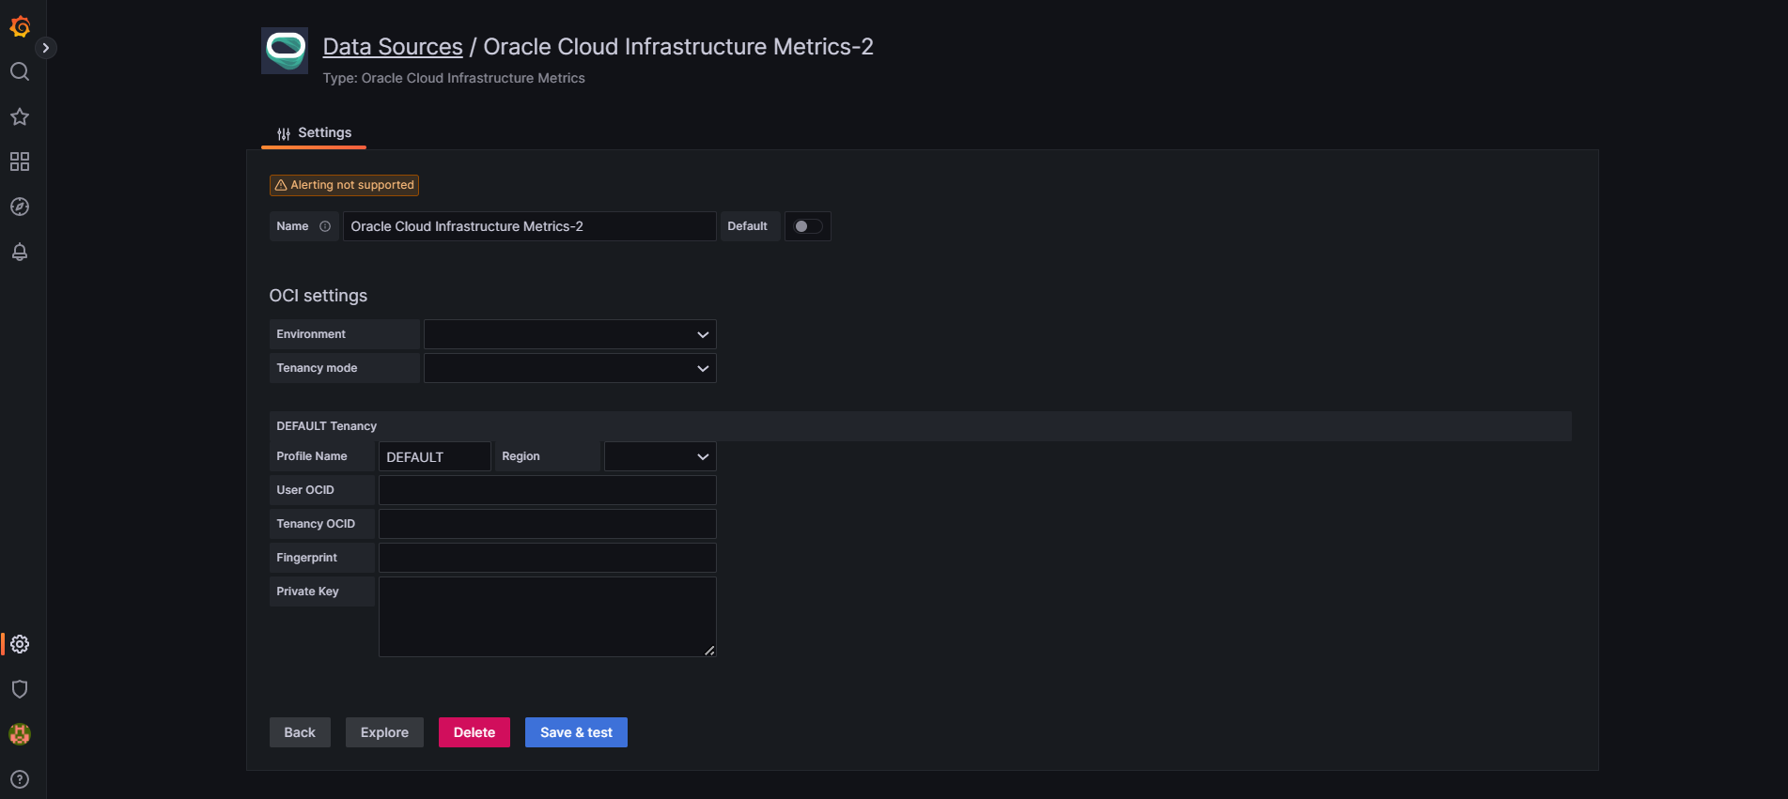Open the Environment dropdown

tap(570, 334)
